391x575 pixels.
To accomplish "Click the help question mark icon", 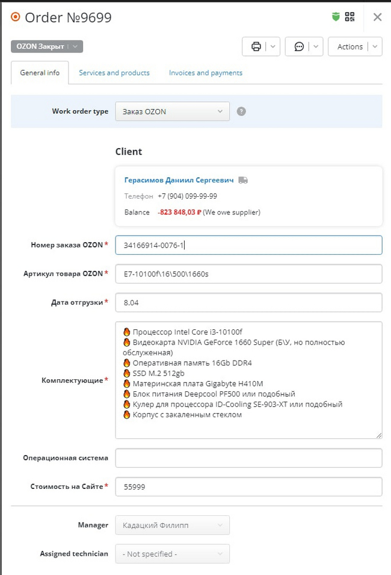I will tap(241, 111).
